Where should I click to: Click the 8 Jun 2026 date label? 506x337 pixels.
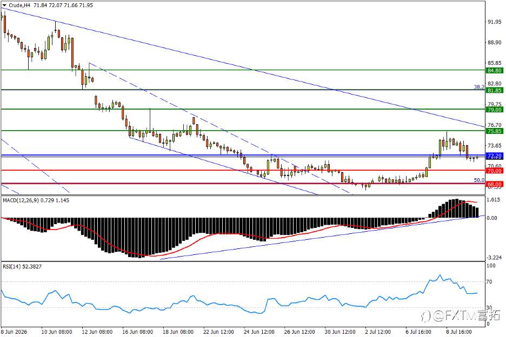(14, 332)
